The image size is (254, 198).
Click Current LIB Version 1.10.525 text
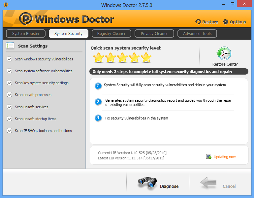pos(132,153)
